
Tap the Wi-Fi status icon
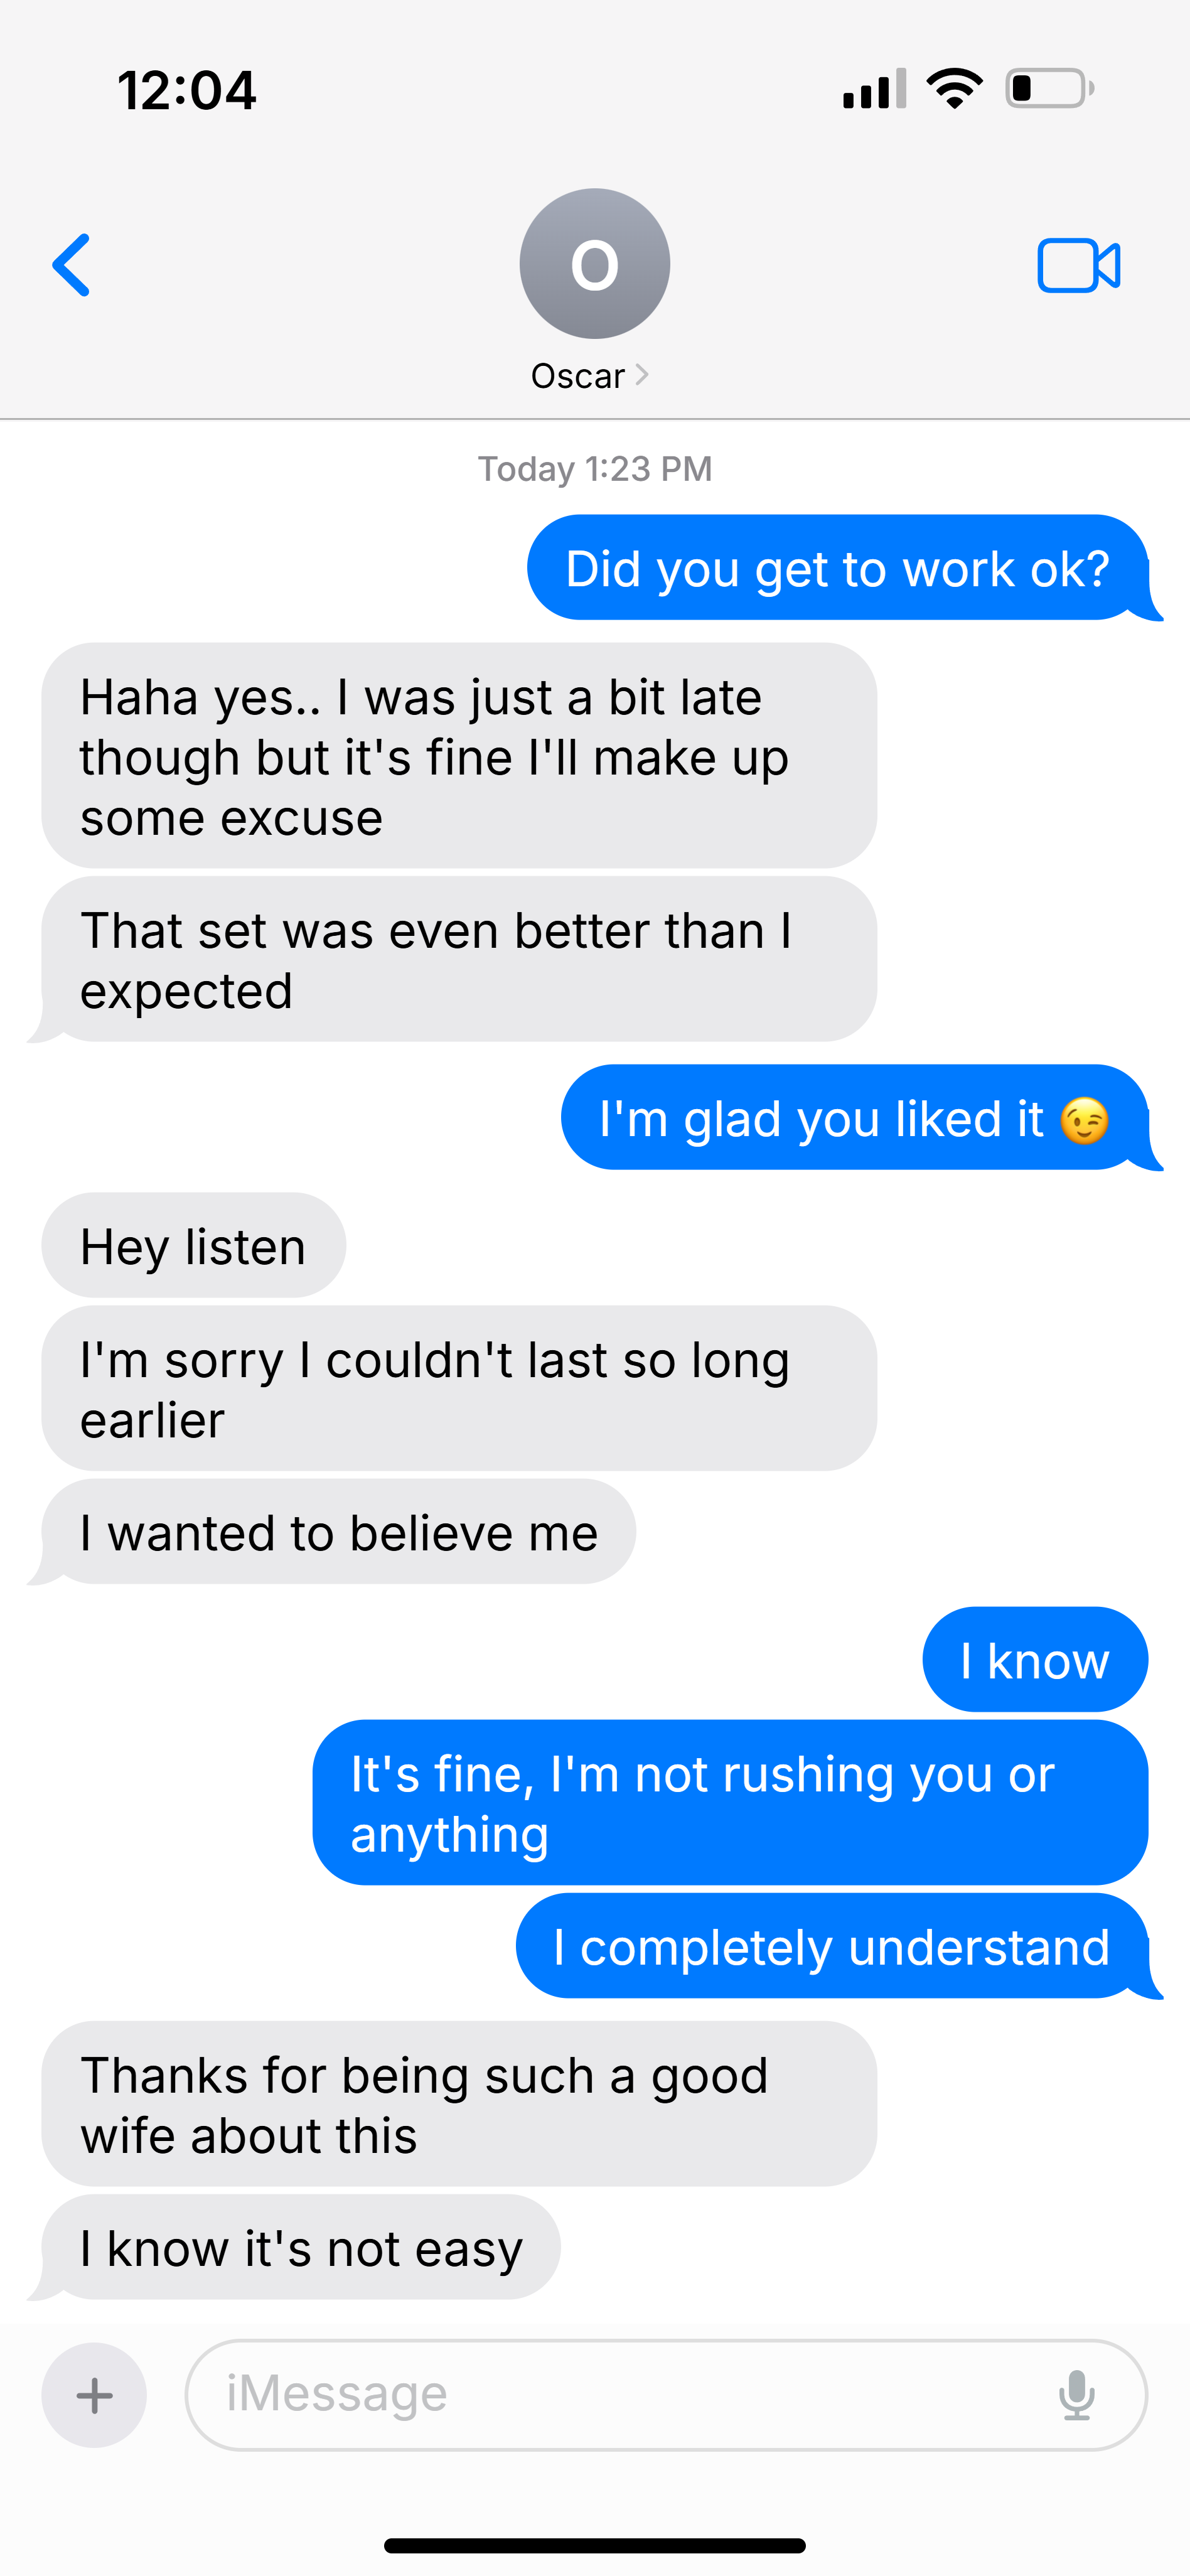pyautogui.click(x=955, y=89)
